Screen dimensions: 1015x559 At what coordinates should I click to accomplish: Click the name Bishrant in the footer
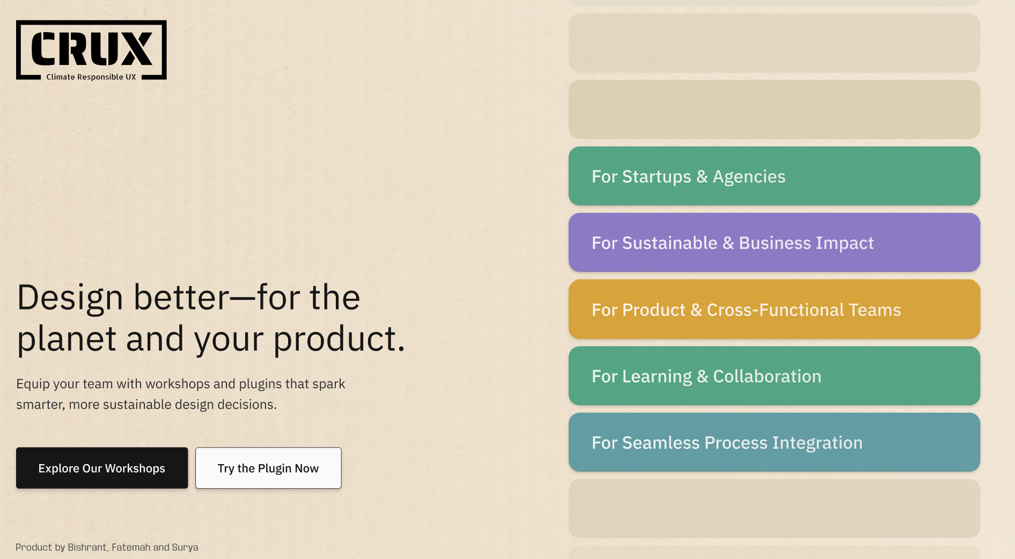(87, 548)
